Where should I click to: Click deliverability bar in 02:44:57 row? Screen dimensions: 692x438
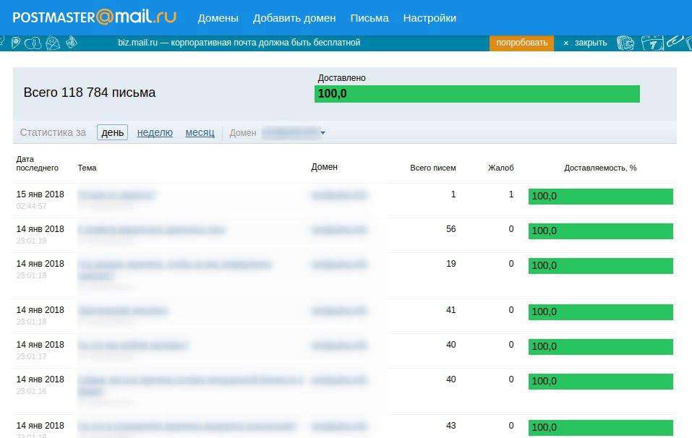601,197
